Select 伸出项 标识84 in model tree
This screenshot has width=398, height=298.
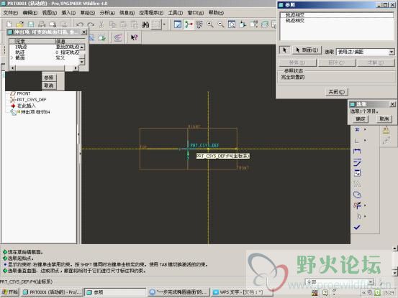(30, 112)
